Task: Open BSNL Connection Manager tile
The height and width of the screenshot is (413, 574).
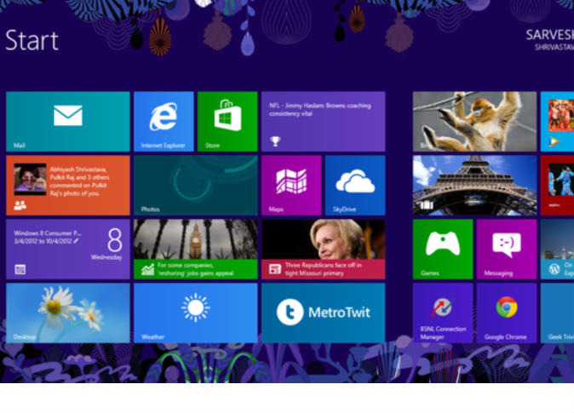Action: 443,313
